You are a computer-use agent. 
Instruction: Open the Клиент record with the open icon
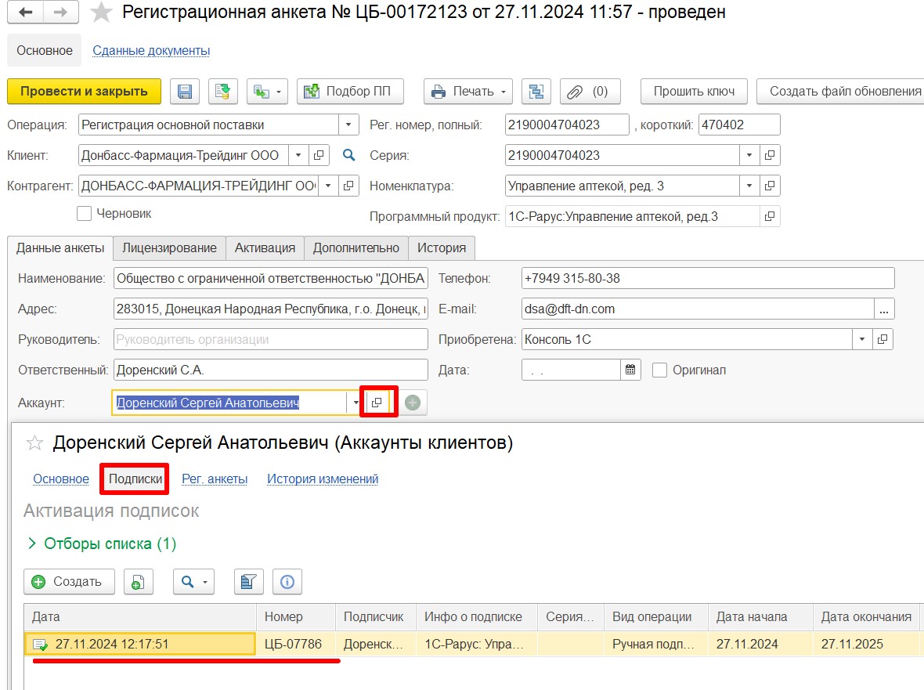tap(318, 155)
